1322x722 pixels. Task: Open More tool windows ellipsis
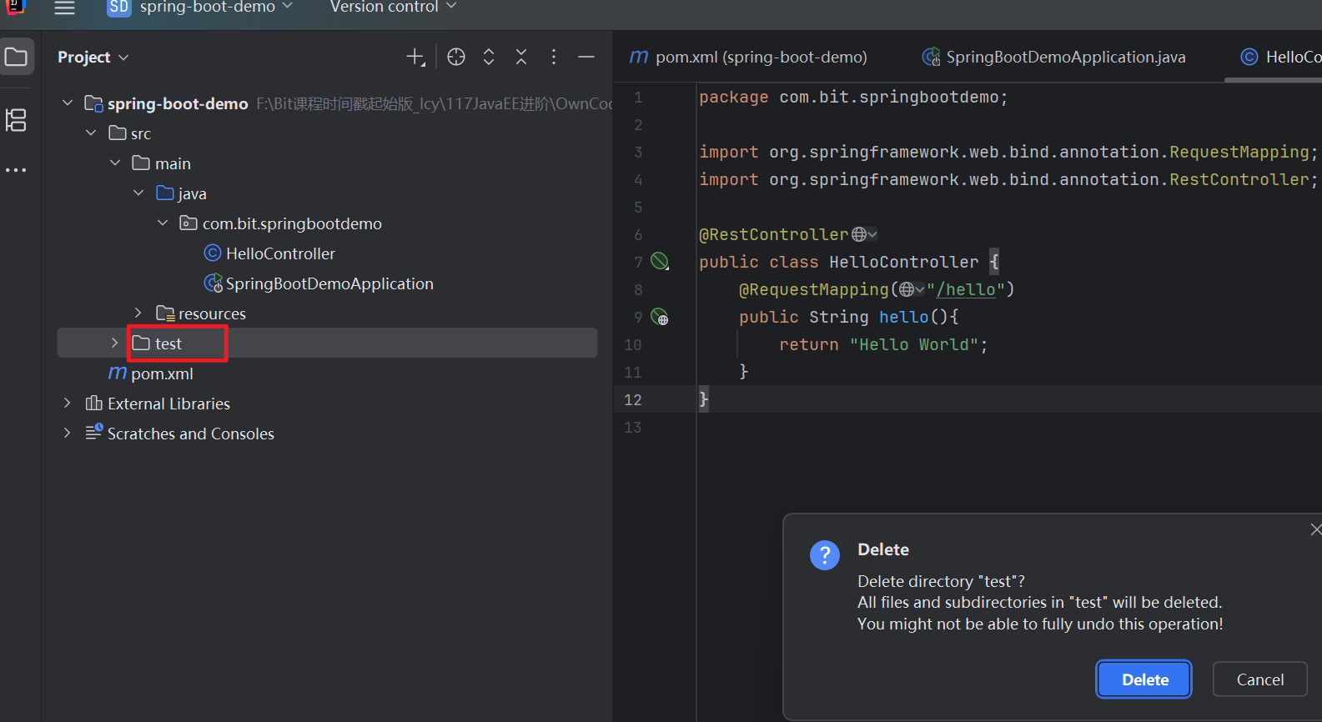click(x=16, y=170)
